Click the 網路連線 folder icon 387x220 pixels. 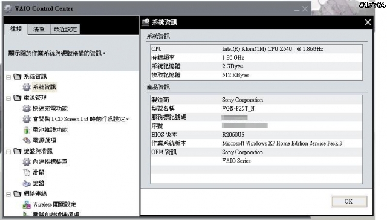(18, 194)
